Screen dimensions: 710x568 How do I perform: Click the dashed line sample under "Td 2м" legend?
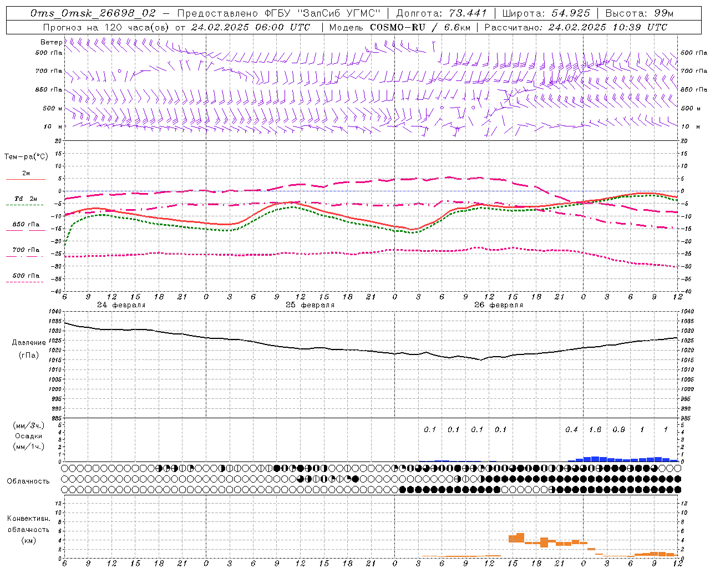tap(25, 205)
